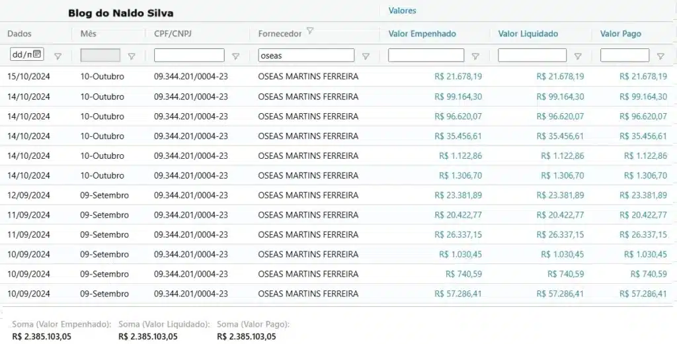677x344 pixels.
Task: Click the 09-Setembro cell in 12/09/2024 row
Action: click(x=104, y=195)
